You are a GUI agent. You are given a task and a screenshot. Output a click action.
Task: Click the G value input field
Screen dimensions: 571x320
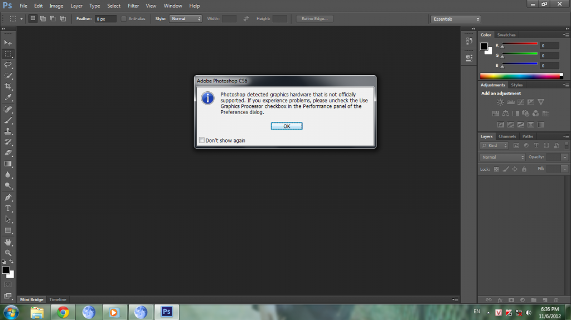point(549,56)
